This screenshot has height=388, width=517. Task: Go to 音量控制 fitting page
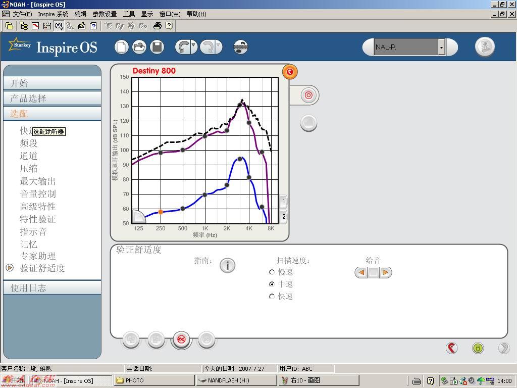tap(37, 193)
